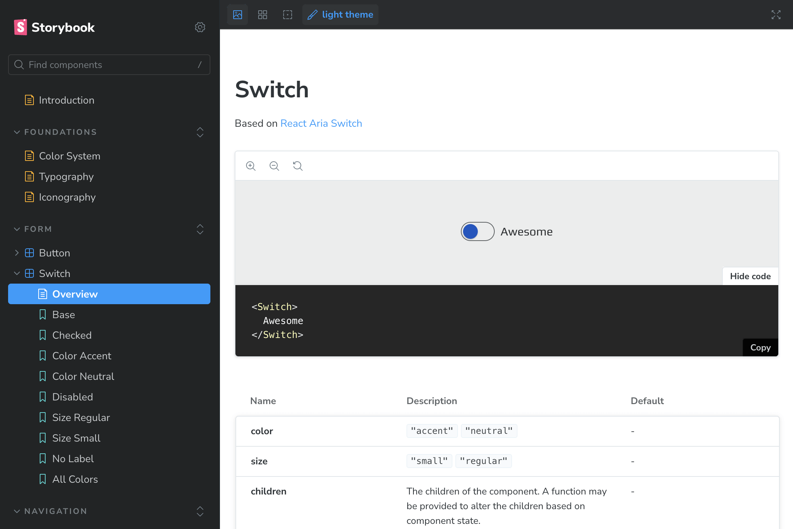Click the Copy code button
Screen dimensions: 793x529
coord(761,347)
